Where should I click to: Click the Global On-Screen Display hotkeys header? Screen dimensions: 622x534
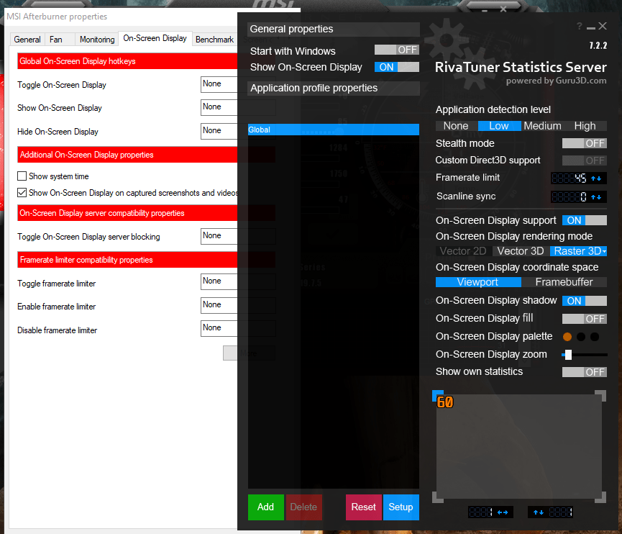pos(147,61)
